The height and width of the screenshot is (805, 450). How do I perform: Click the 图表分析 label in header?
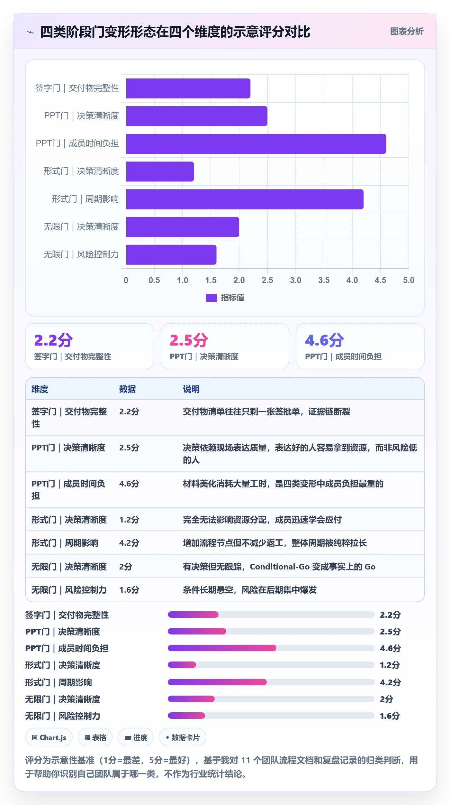(x=407, y=32)
